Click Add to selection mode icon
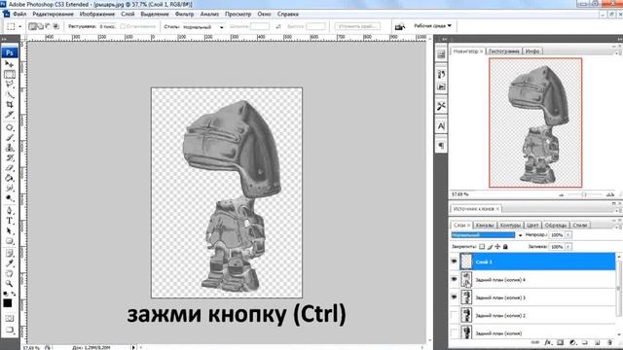Image resolution: width=623 pixels, height=350 pixels. pyautogui.click(x=41, y=26)
